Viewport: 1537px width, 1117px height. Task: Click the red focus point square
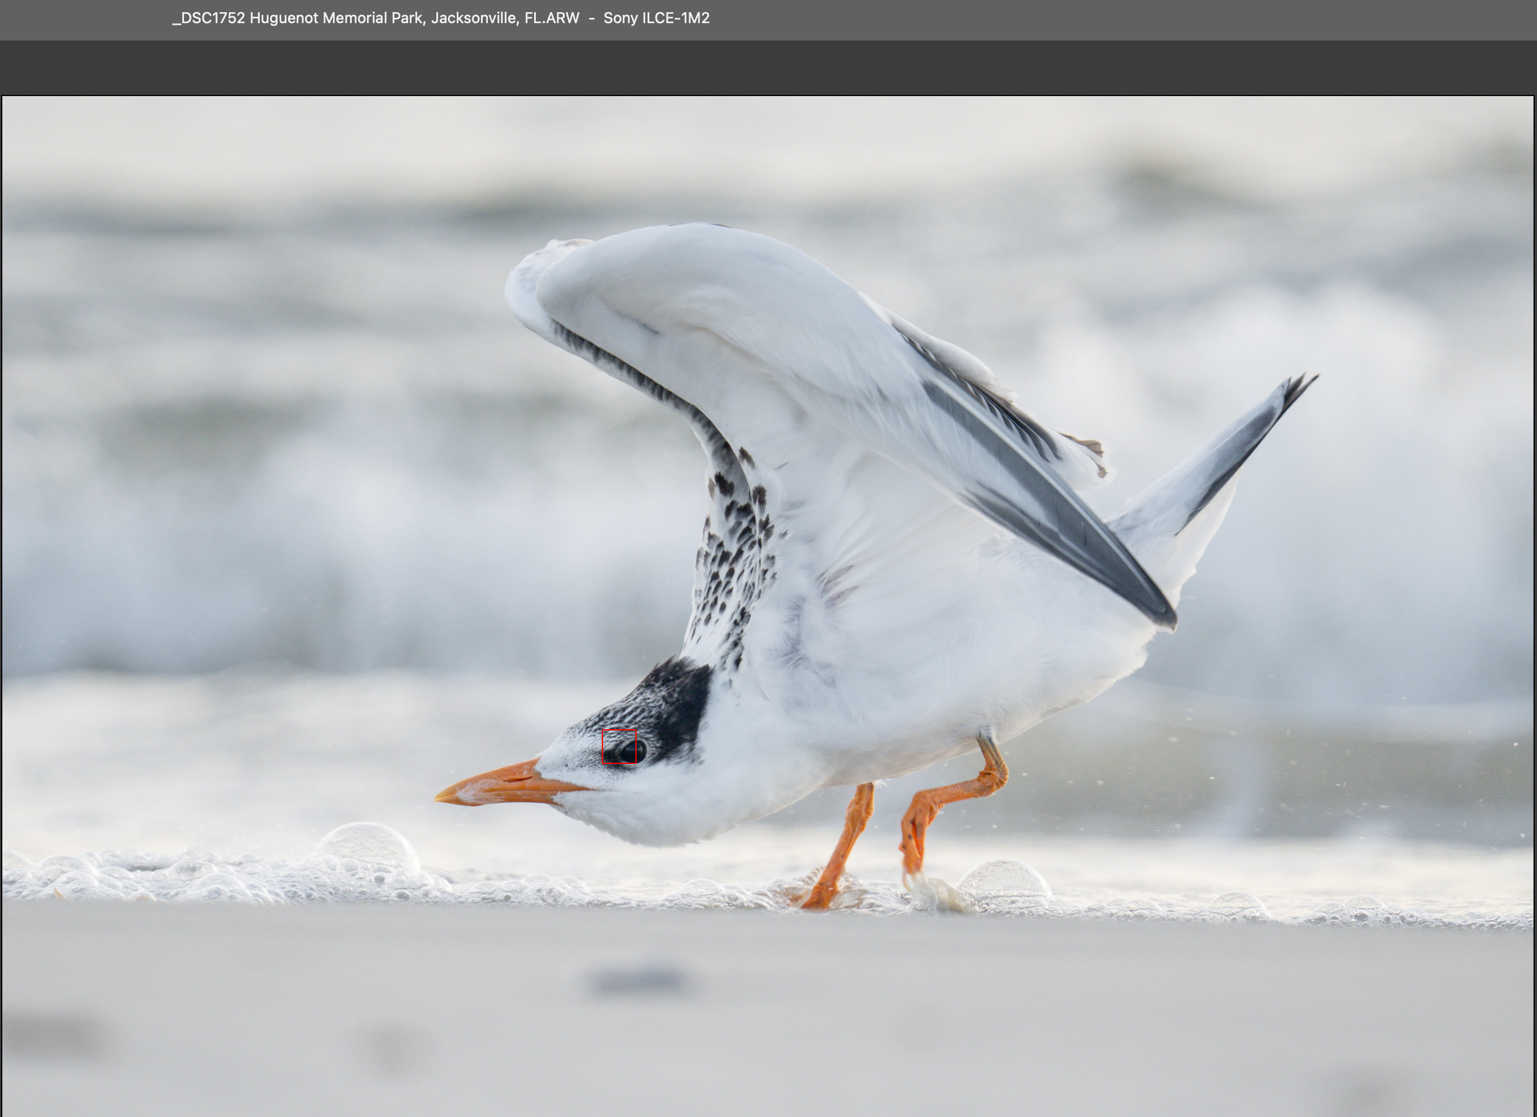(619, 746)
